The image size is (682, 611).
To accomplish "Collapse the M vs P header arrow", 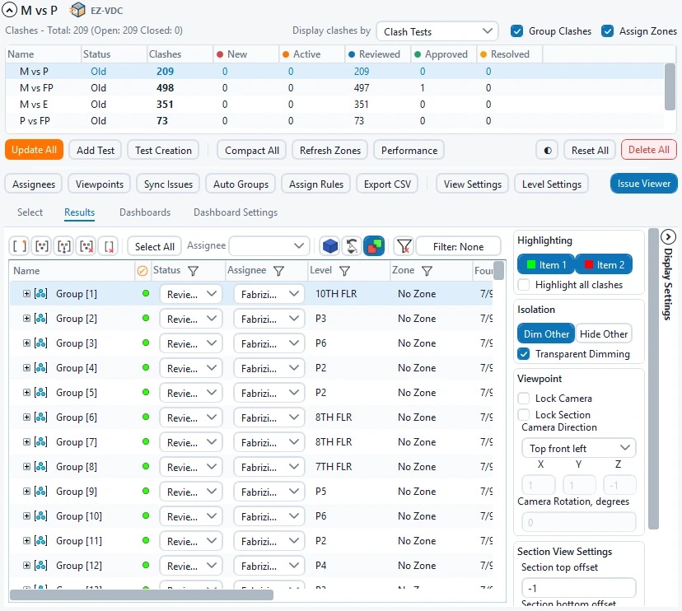I will click(10, 10).
